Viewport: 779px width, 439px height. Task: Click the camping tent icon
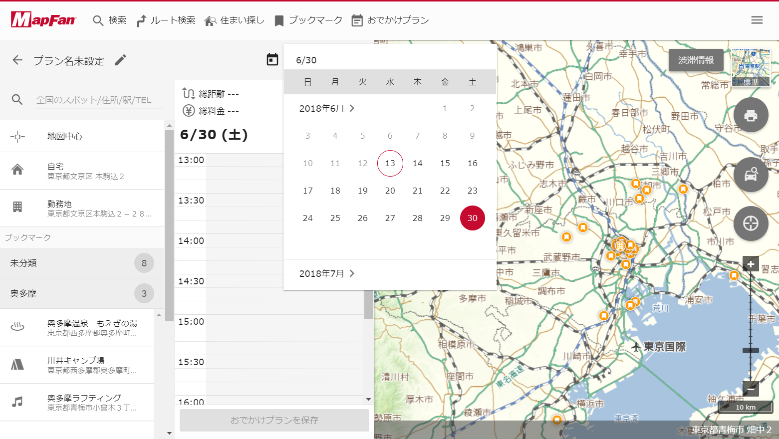17,365
